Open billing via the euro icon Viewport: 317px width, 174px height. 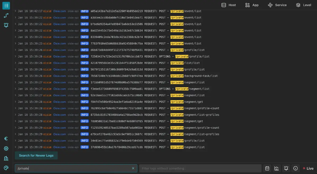coord(6,139)
